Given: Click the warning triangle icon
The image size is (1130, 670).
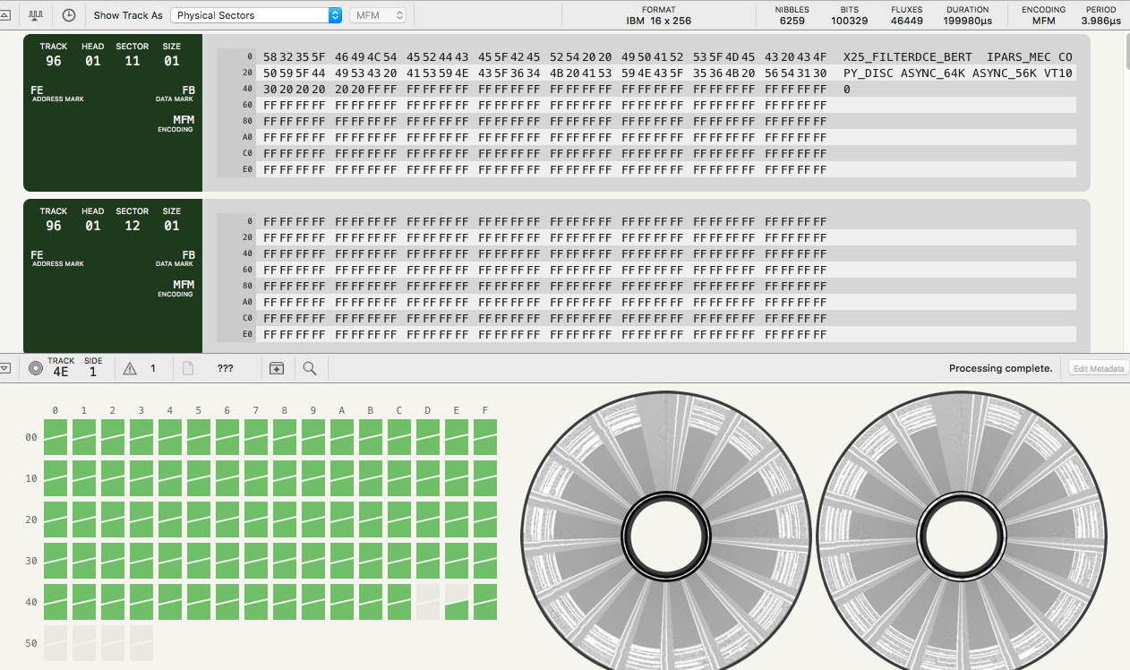Looking at the screenshot, I should point(130,368).
